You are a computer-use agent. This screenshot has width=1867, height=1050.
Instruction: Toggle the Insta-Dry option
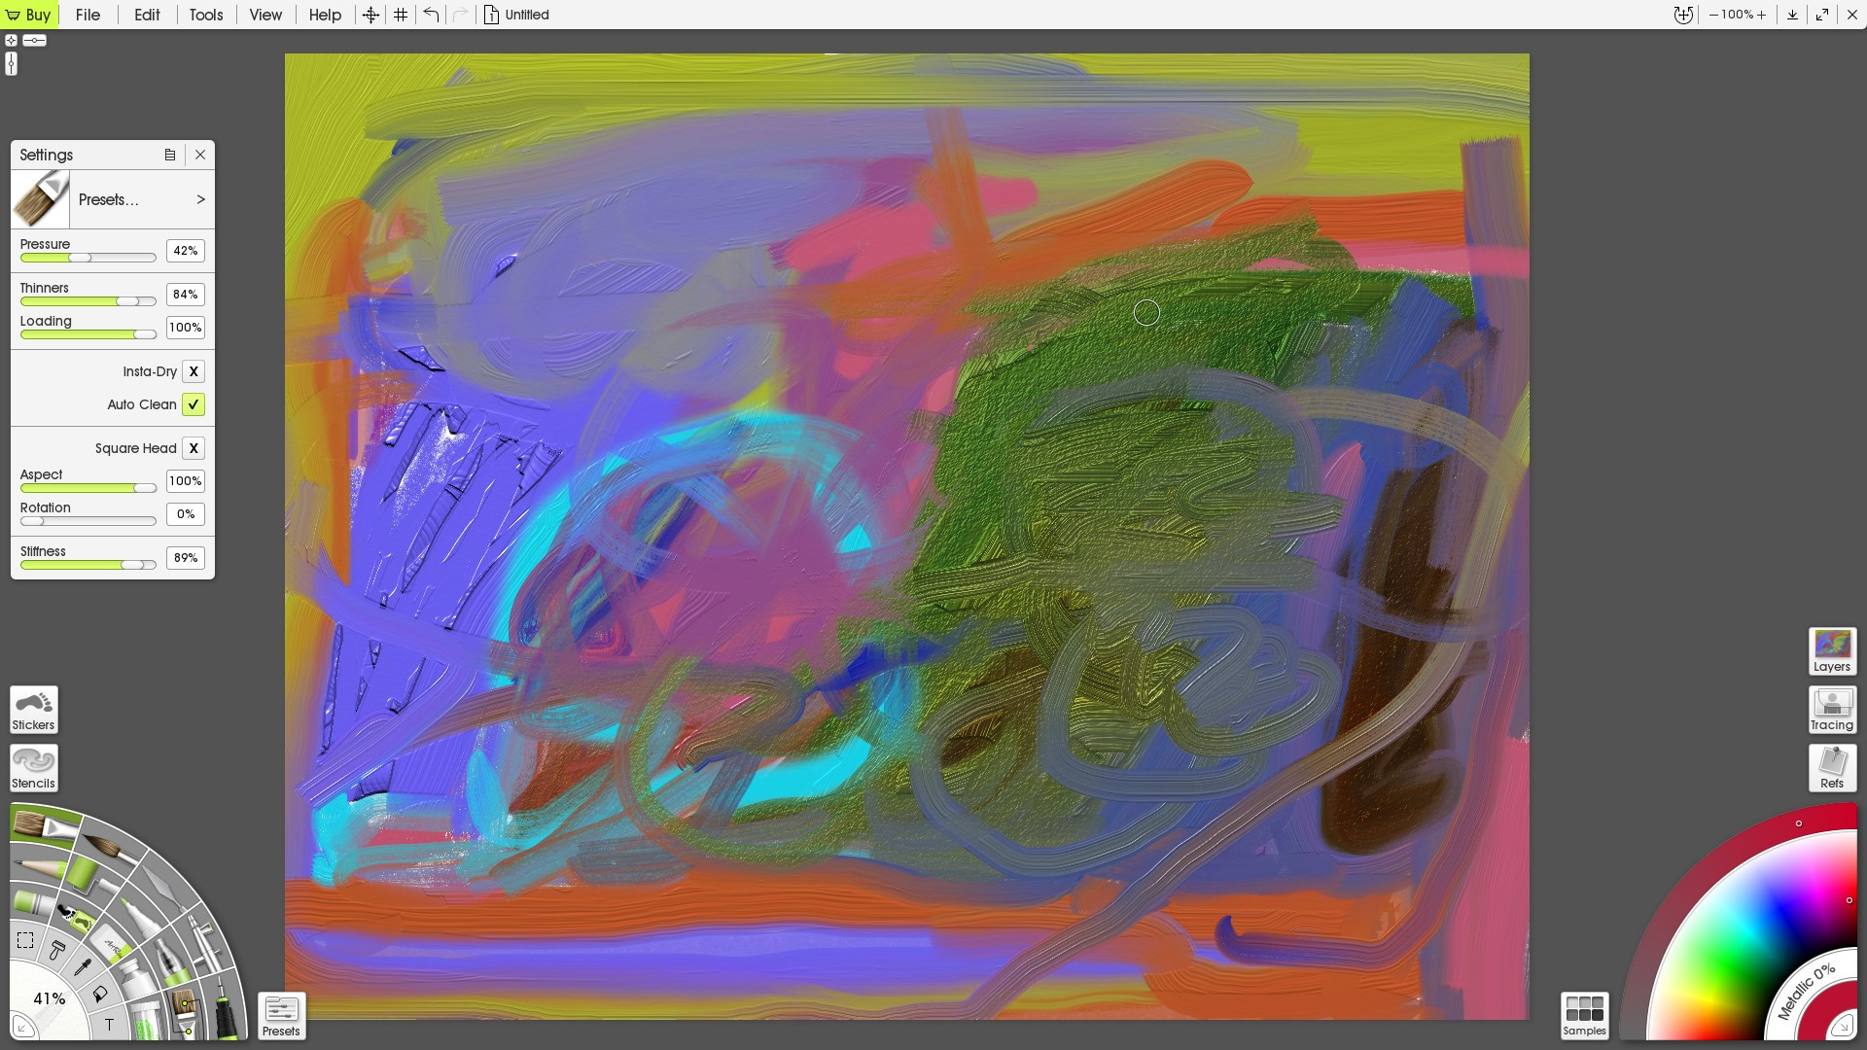pyautogui.click(x=194, y=371)
